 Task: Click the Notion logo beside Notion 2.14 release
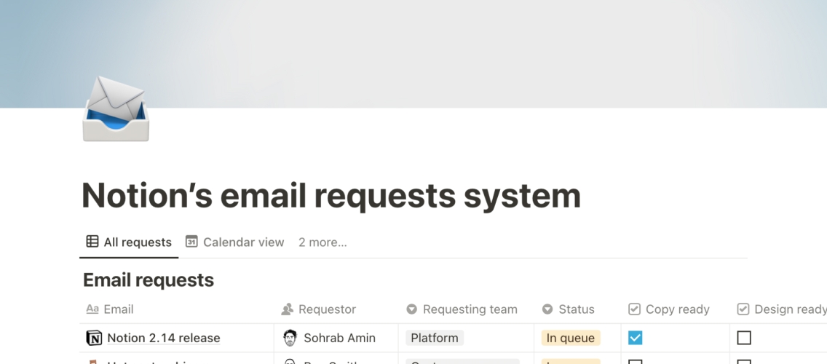pos(94,338)
